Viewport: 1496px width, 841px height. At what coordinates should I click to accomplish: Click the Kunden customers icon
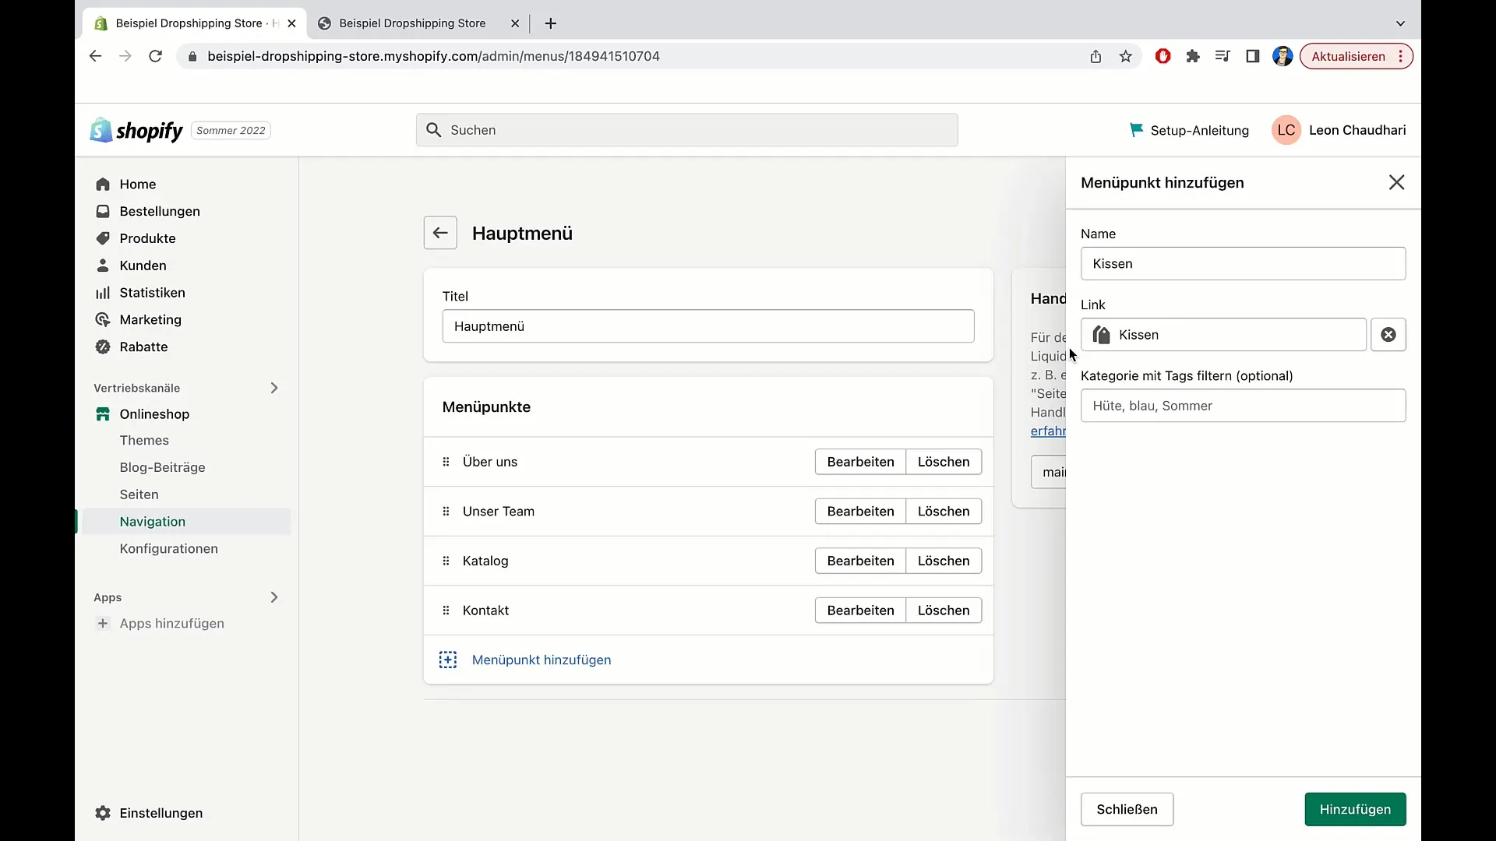click(x=102, y=265)
